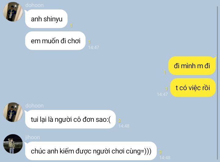This screenshot has height=162, width=220.
Task: Select jihoon's "chúc anh kiếm được người chơi cùng" message
Action: [x=91, y=151]
